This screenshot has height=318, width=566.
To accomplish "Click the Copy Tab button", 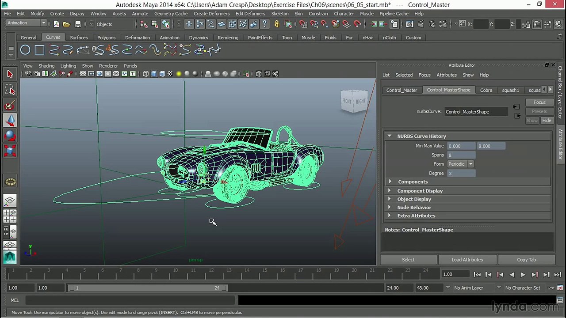I will click(x=526, y=260).
